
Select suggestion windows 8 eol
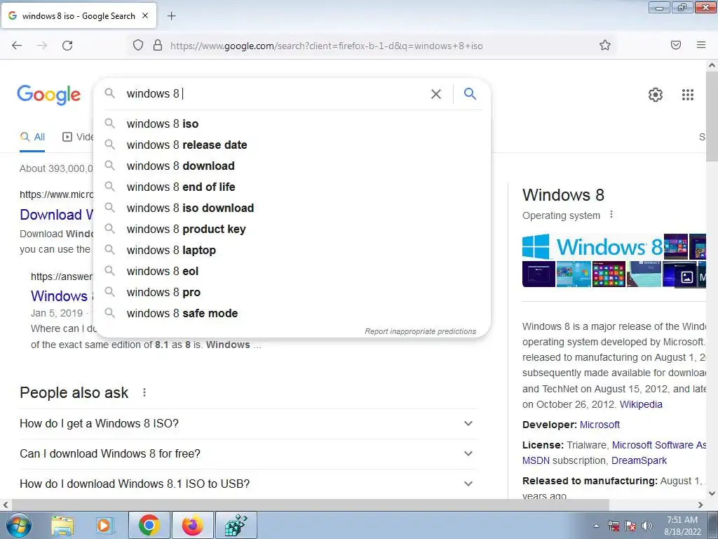[292, 272]
